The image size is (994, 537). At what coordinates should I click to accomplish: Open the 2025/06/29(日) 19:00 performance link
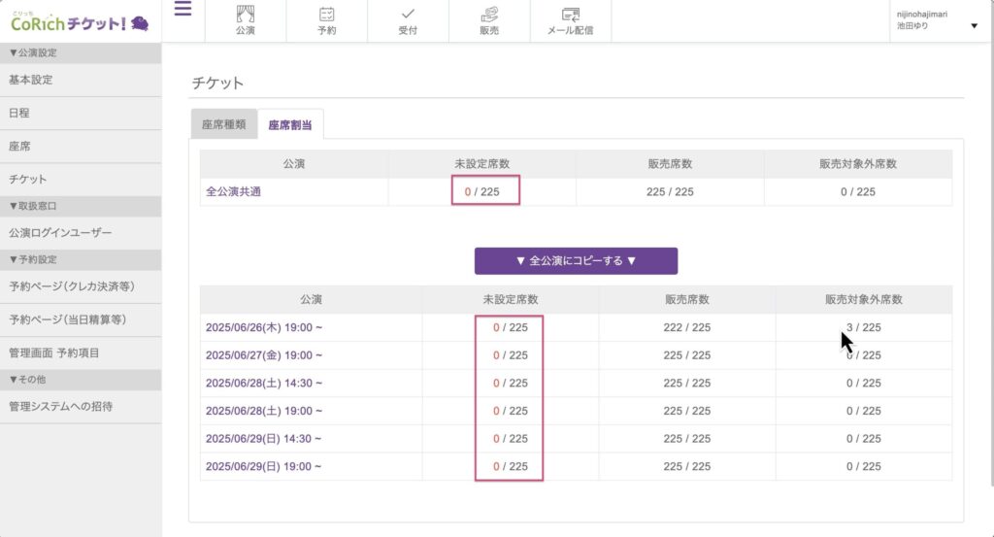(263, 466)
